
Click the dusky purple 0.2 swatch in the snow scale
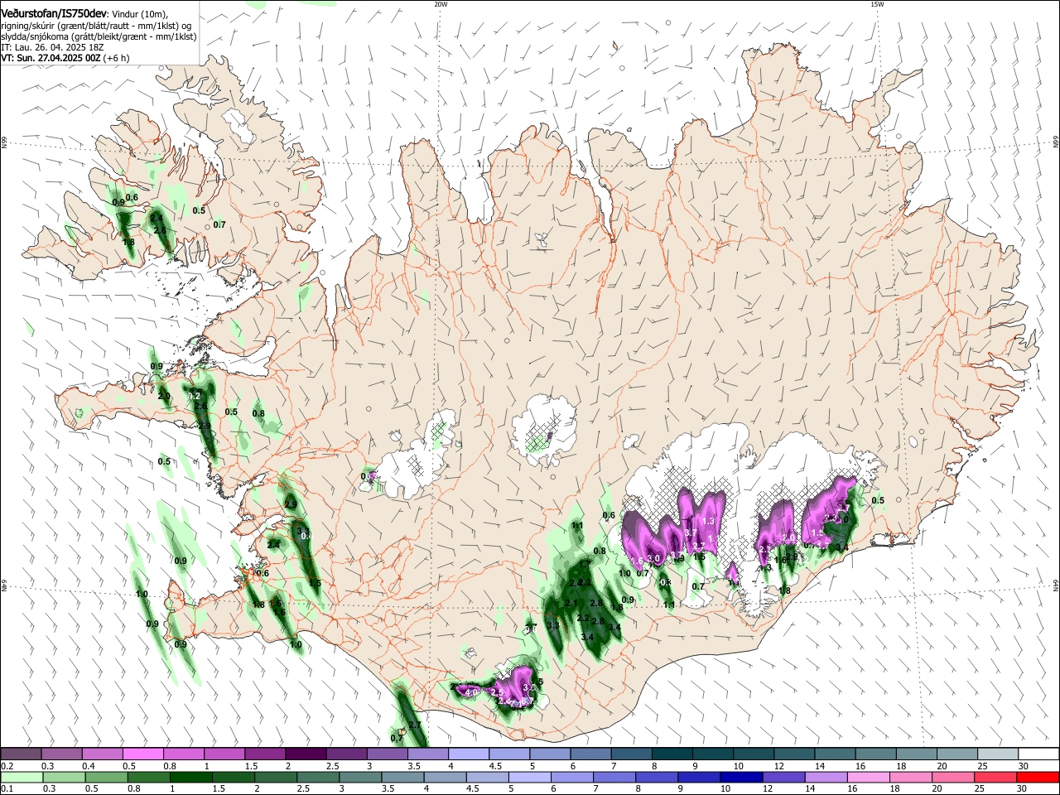coord(22,754)
